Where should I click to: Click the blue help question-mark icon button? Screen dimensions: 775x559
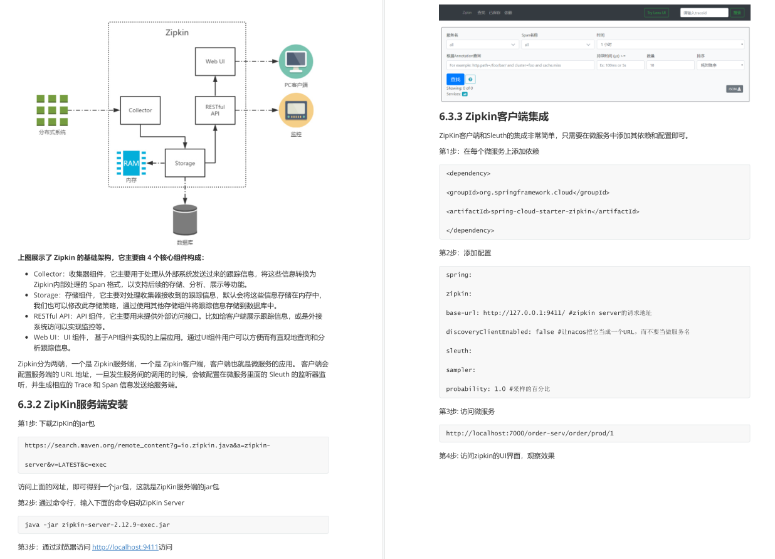[x=470, y=80]
